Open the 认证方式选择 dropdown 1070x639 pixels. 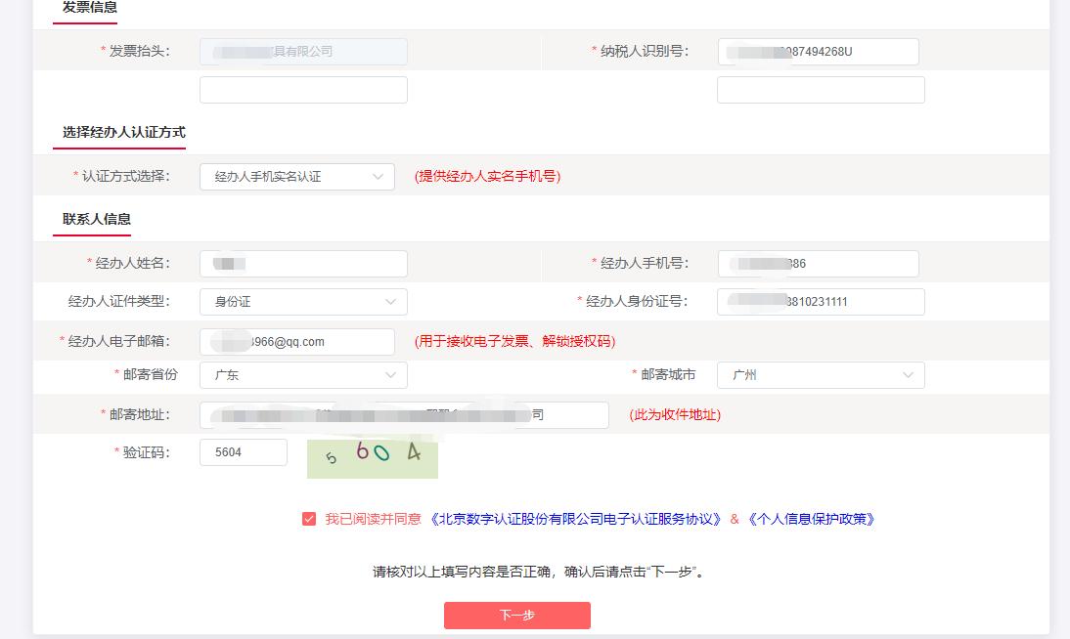click(x=295, y=176)
